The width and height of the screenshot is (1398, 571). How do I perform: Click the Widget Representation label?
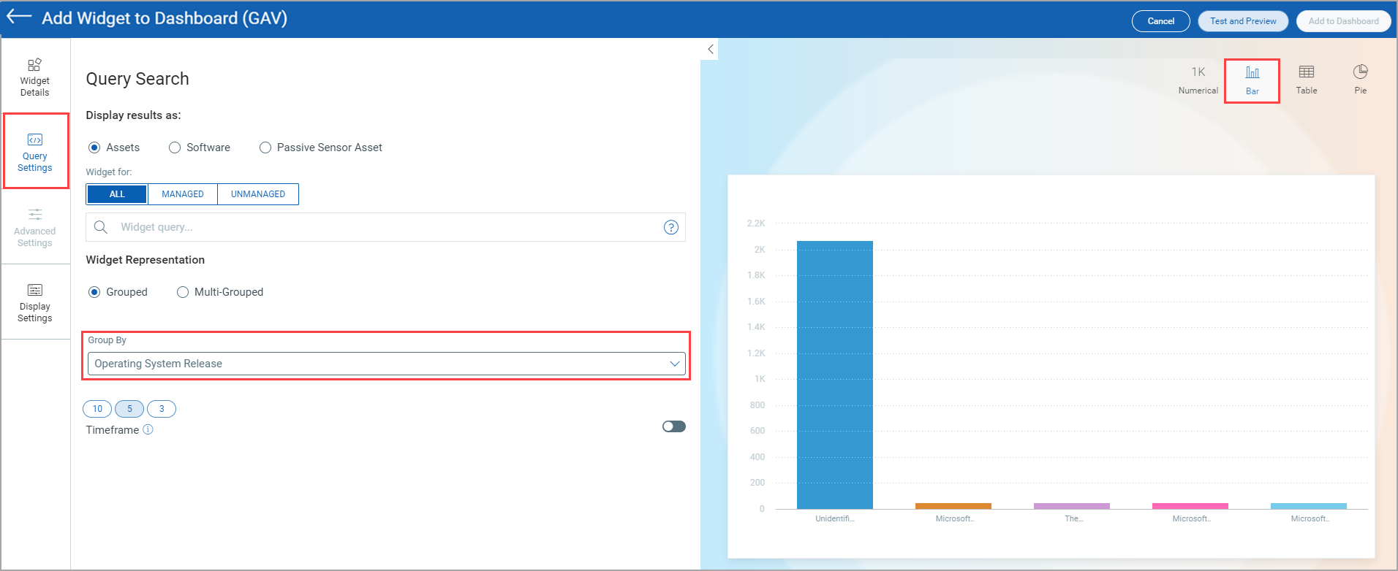point(146,260)
